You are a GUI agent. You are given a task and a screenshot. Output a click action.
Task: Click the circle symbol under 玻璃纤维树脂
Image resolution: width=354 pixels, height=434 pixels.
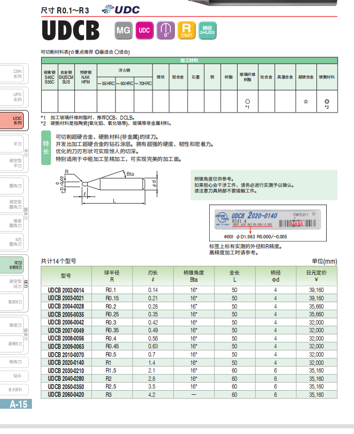pos(247,101)
